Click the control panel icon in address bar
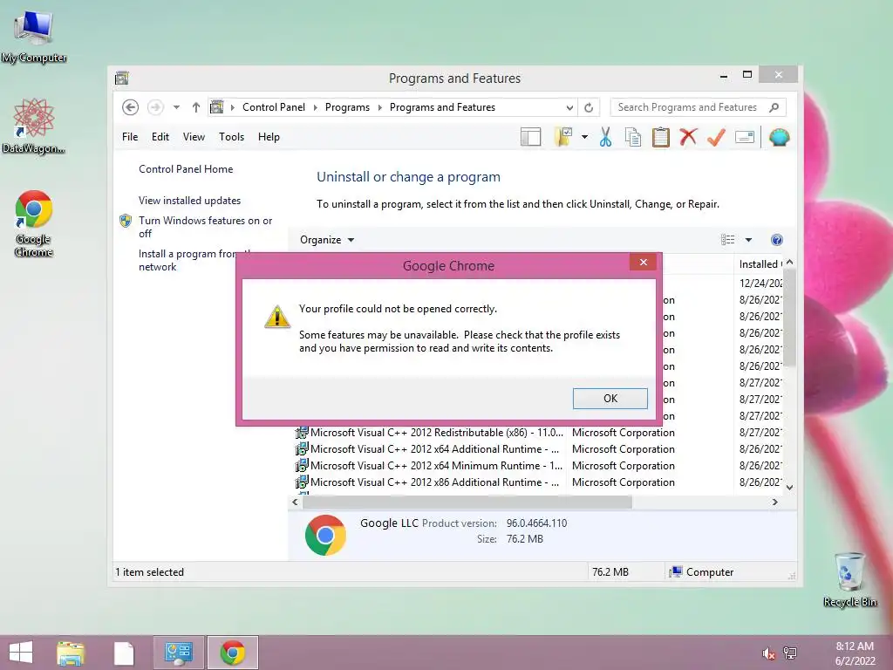The width and height of the screenshot is (893, 670). pyautogui.click(x=217, y=107)
